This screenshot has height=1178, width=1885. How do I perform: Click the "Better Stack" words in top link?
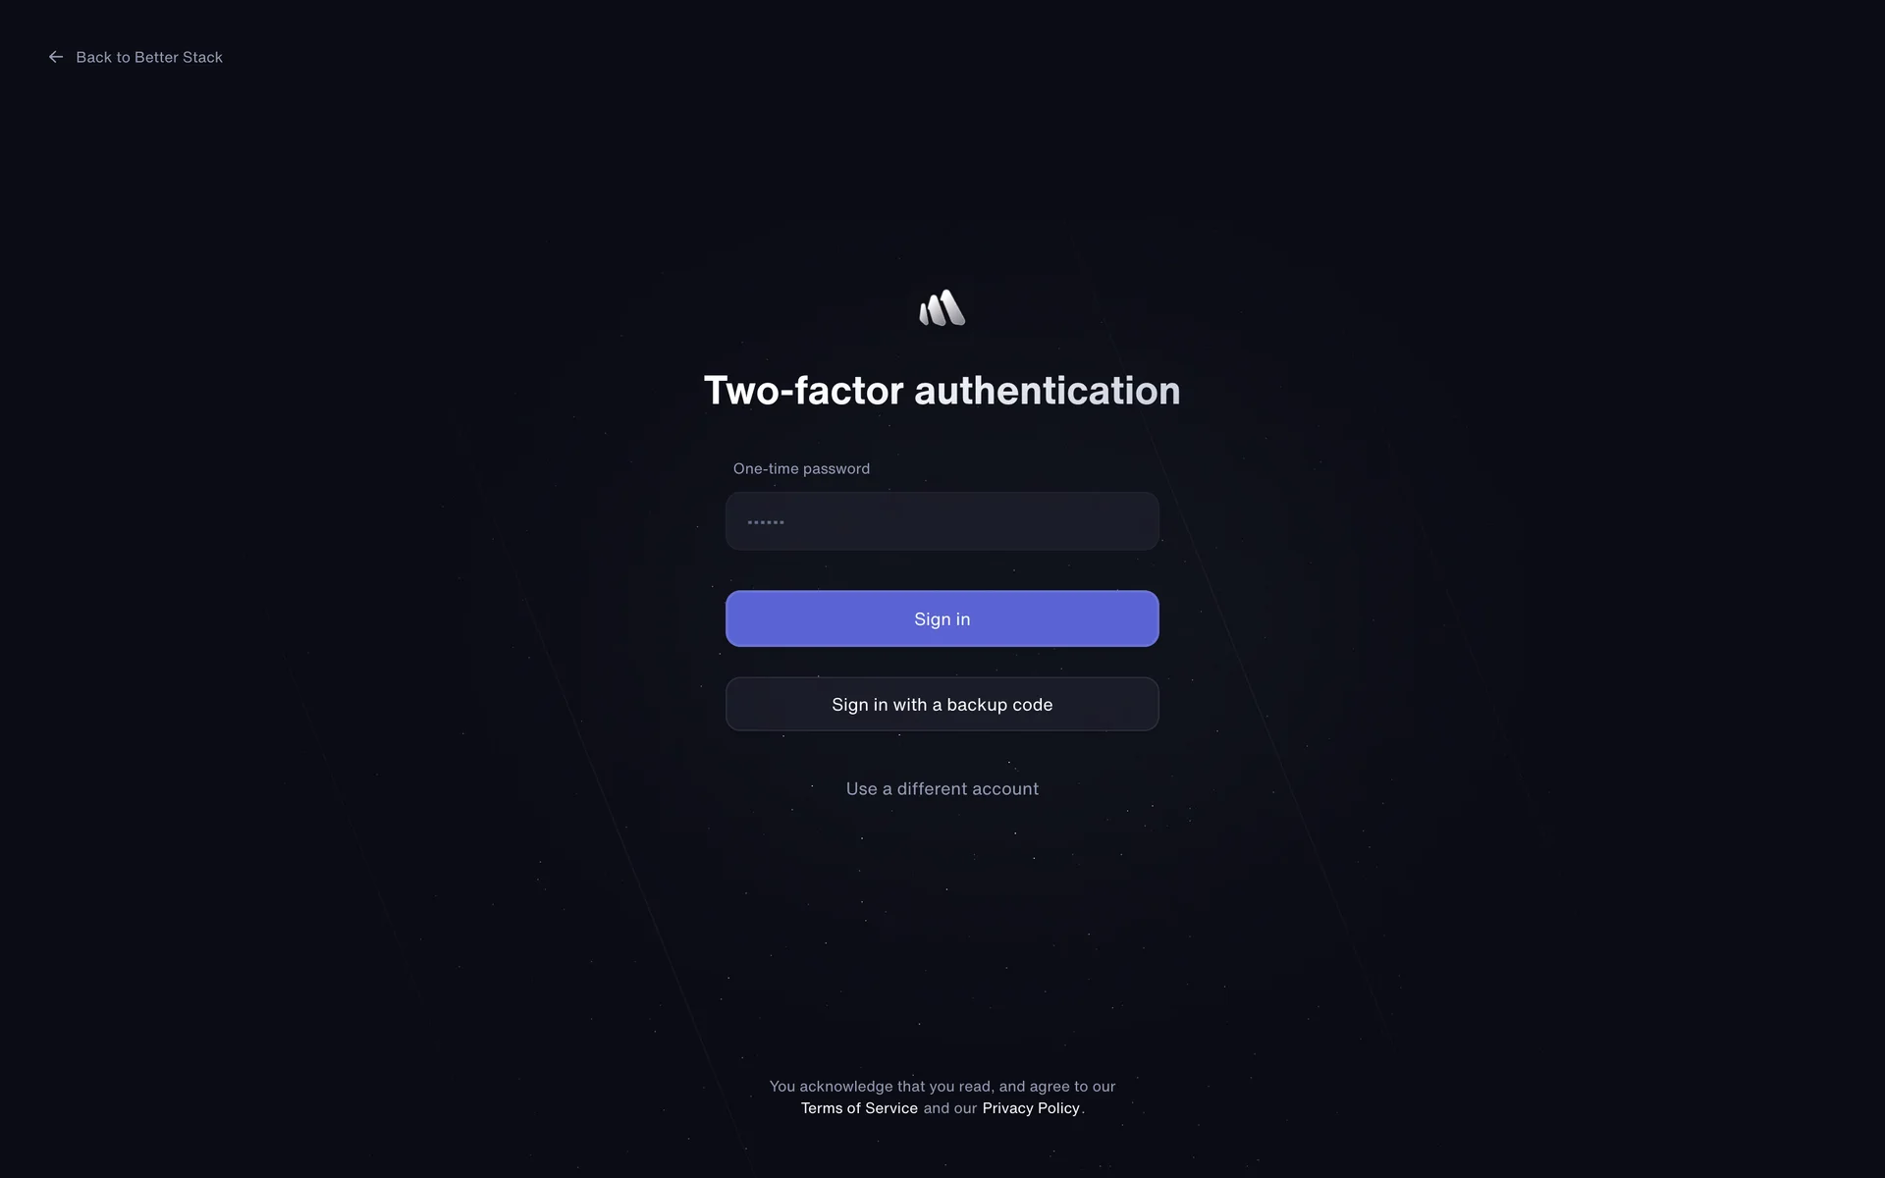point(179,57)
